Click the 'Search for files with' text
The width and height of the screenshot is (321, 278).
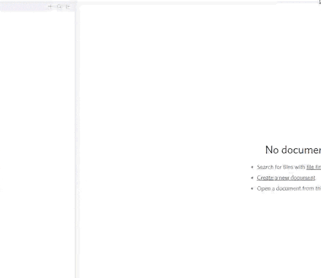click(281, 167)
